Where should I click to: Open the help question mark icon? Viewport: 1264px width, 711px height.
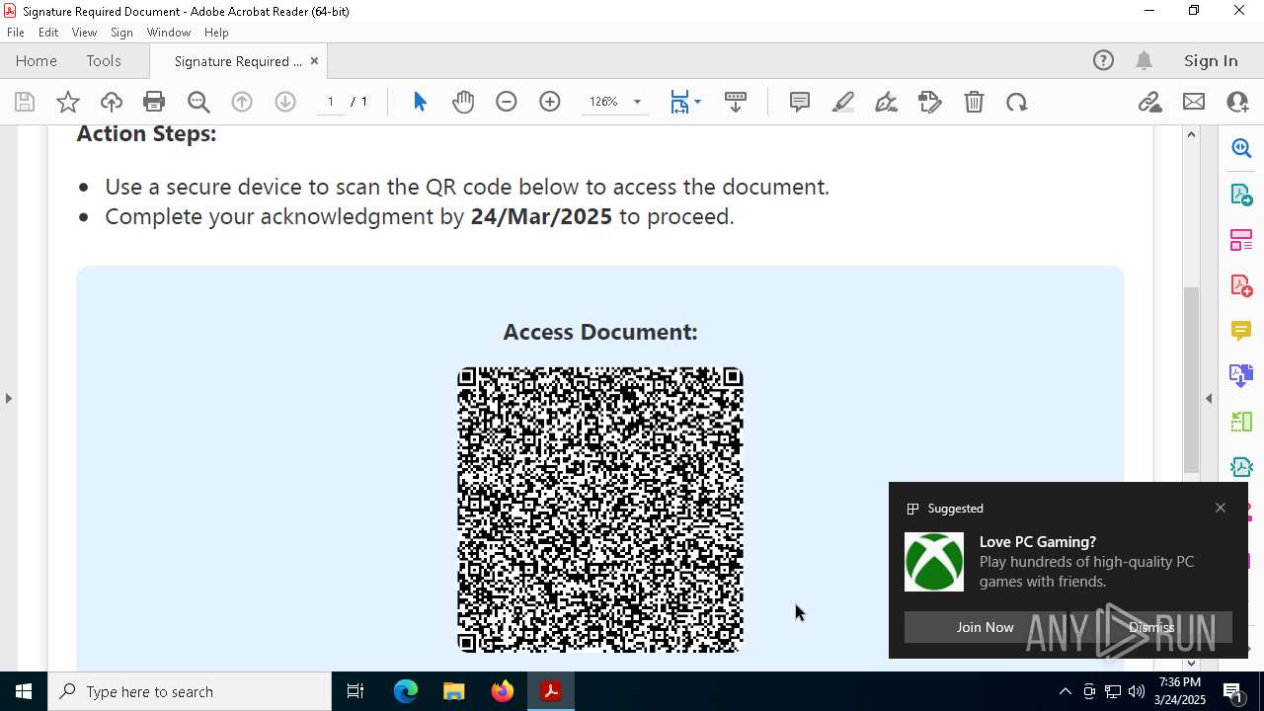click(x=1103, y=61)
